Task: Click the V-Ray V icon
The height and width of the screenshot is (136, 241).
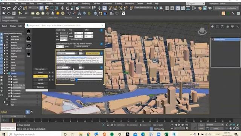Action: [123, 14]
